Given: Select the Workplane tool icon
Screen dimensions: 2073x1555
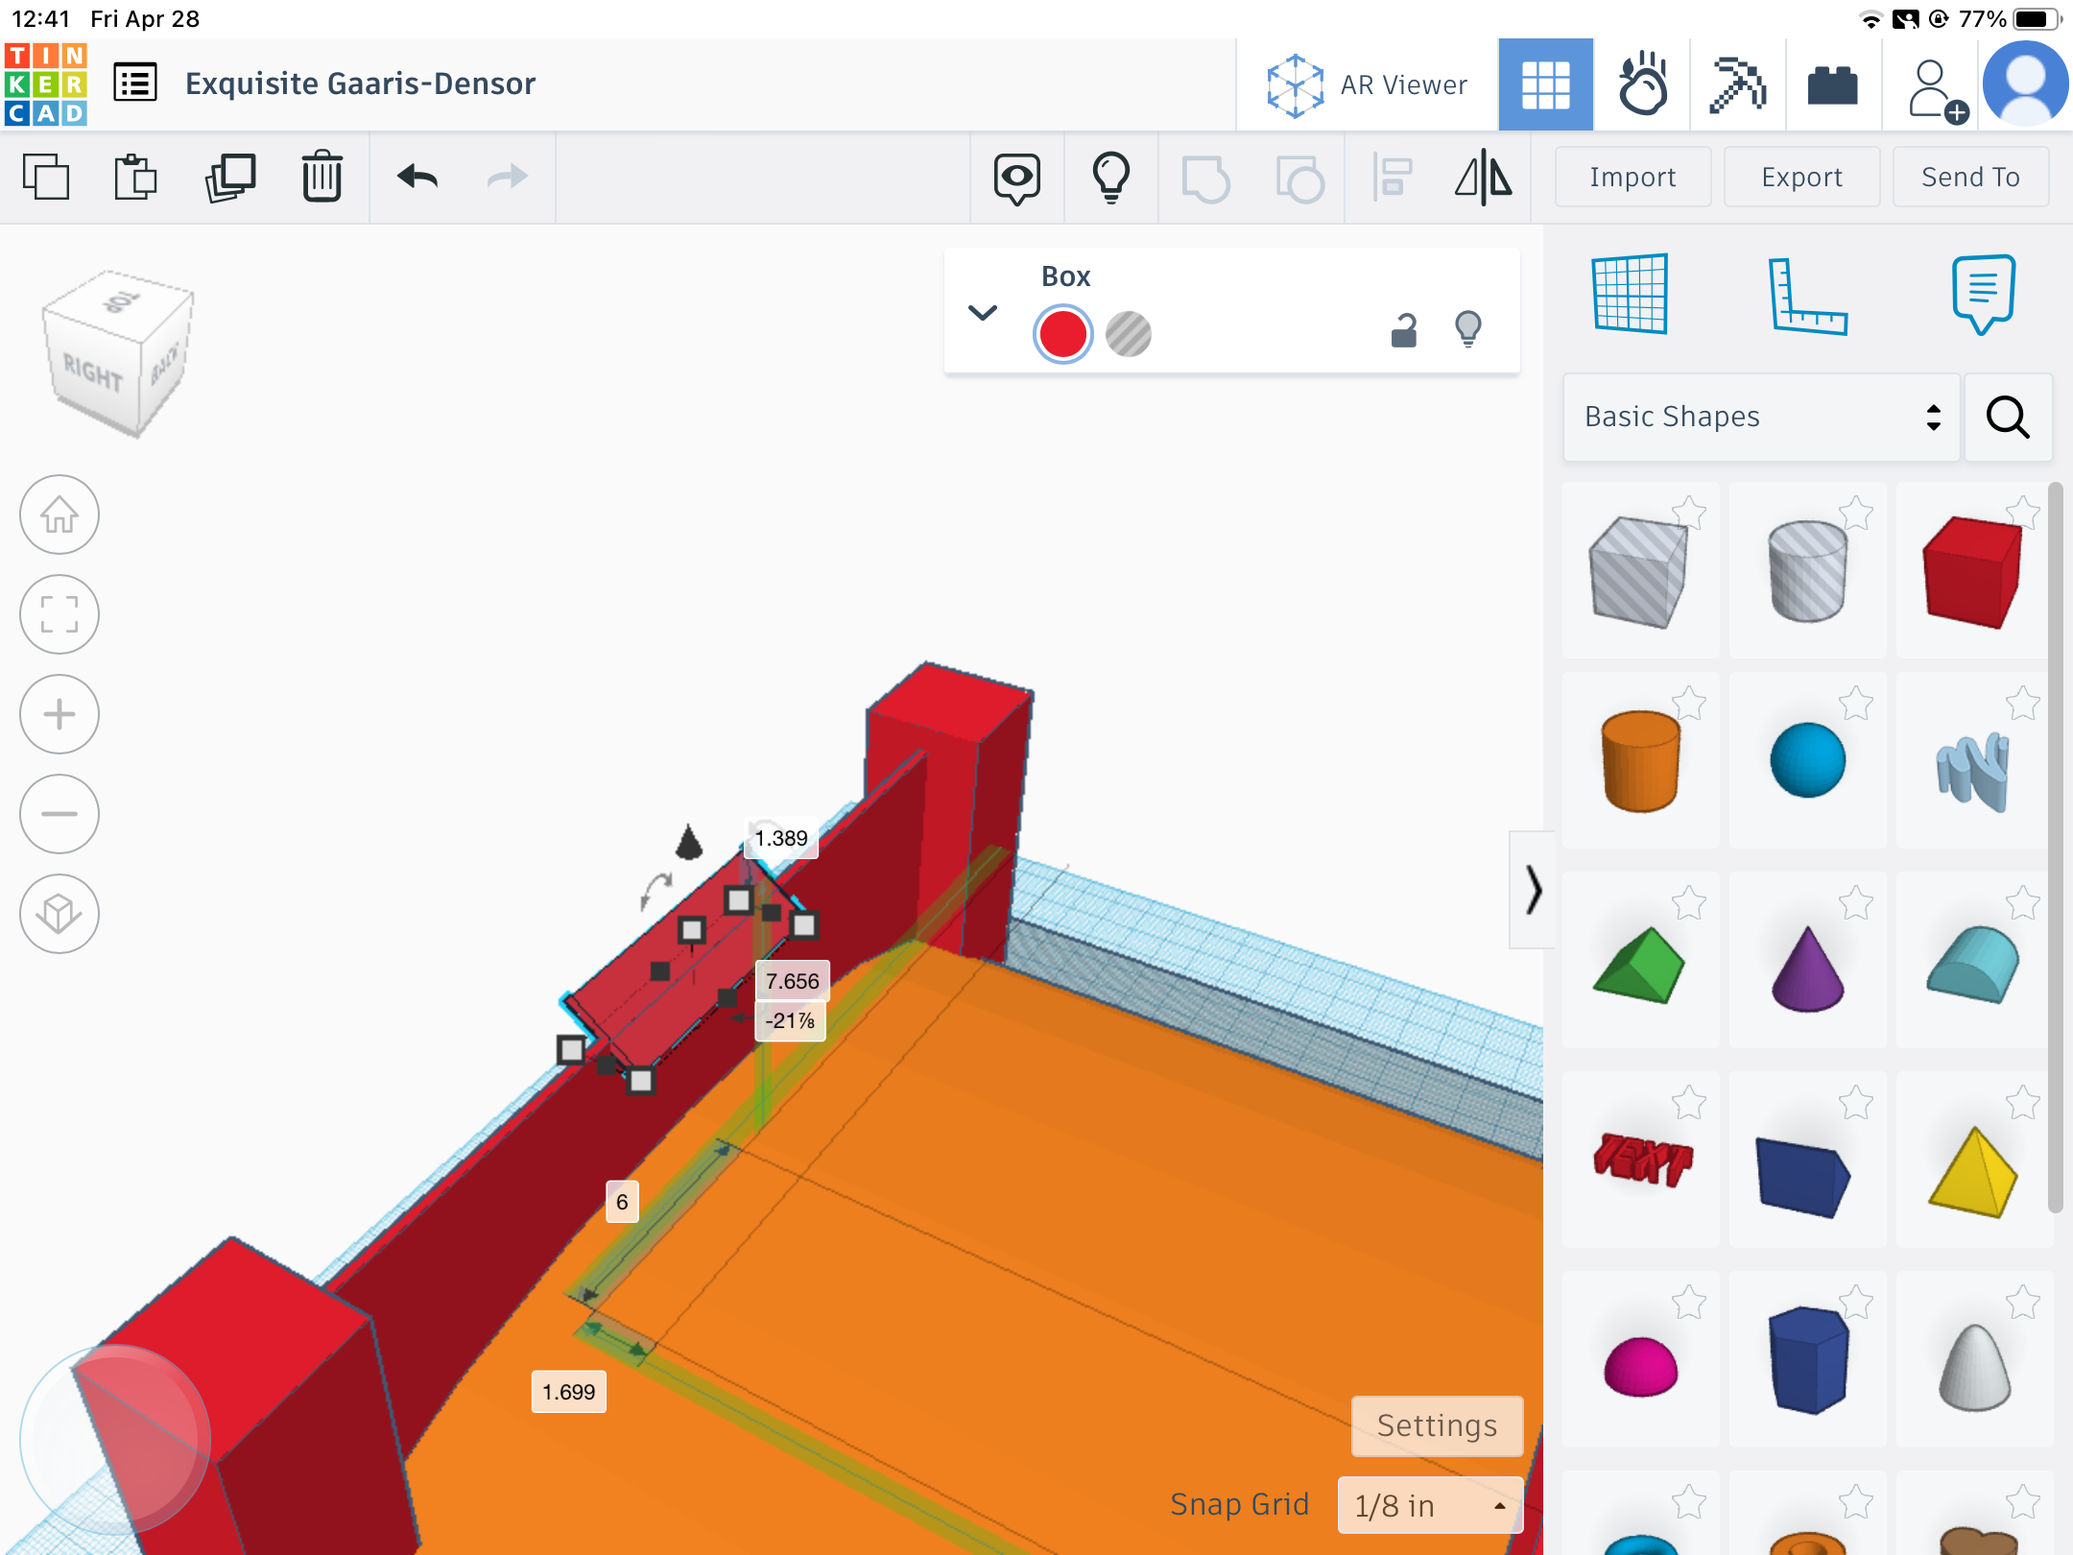Looking at the screenshot, I should click(1630, 294).
